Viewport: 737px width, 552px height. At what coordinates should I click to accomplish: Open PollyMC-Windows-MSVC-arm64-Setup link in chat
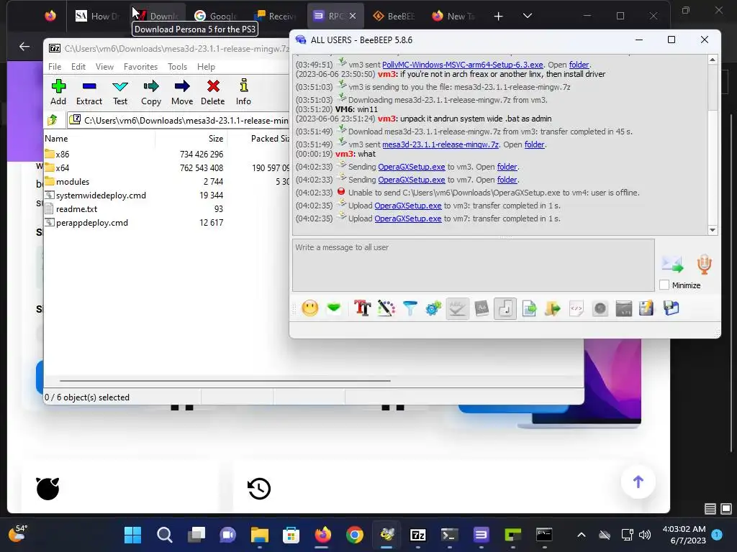click(463, 65)
